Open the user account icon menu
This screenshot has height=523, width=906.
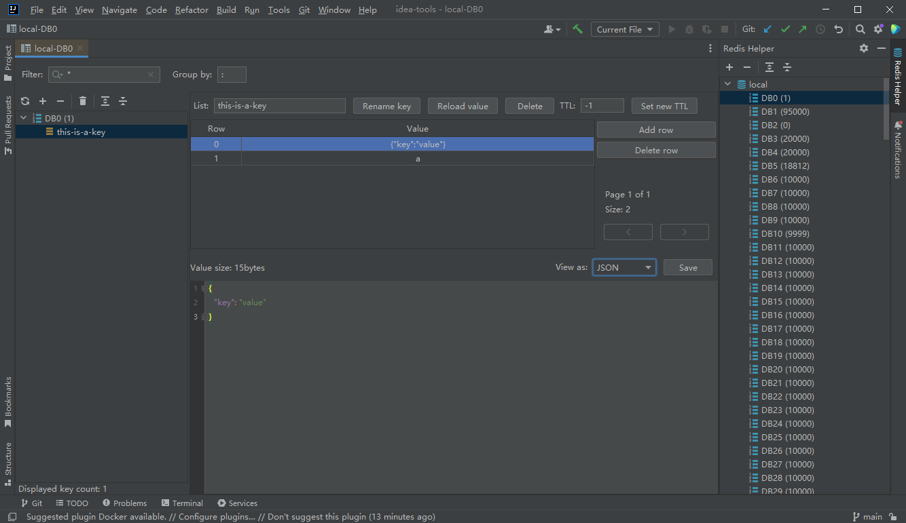tap(552, 29)
